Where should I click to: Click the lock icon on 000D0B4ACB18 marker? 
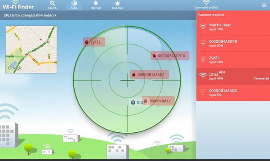pos(154,55)
